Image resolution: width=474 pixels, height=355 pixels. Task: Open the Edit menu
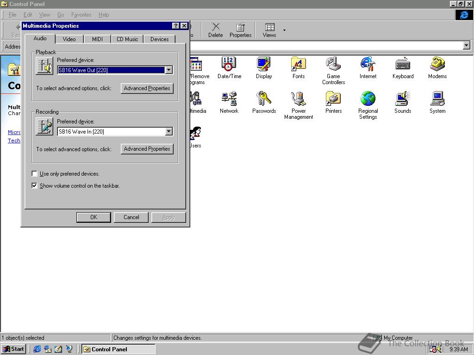(x=28, y=15)
